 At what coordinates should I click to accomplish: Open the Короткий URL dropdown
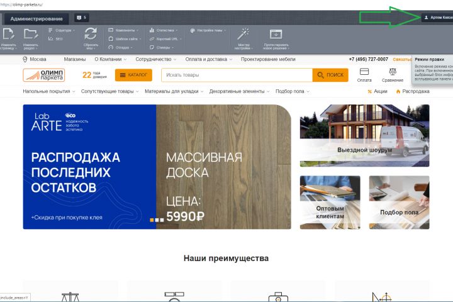[x=165, y=39]
